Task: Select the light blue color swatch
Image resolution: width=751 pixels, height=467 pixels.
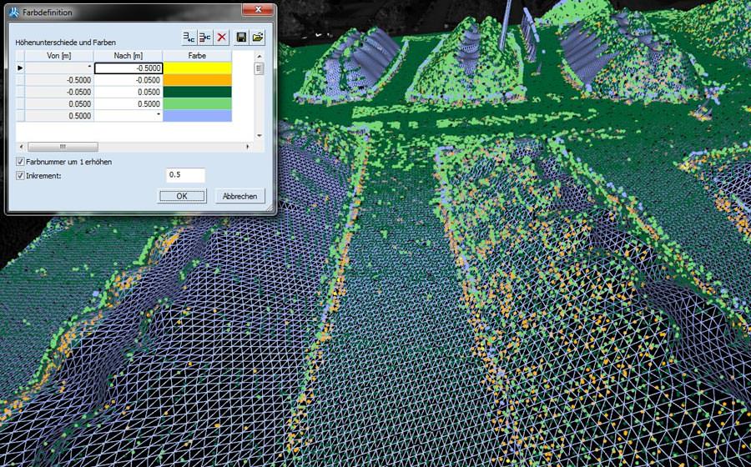Action: click(x=197, y=116)
